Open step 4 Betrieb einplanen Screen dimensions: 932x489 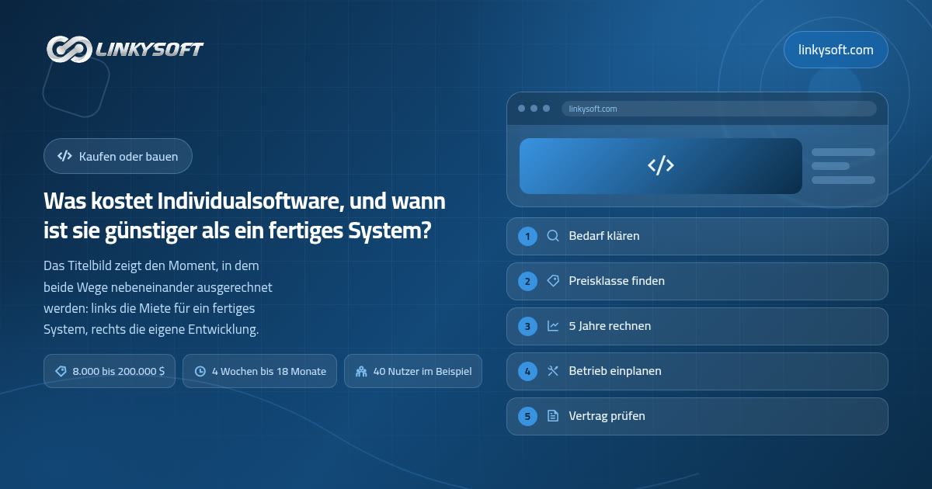[697, 371]
